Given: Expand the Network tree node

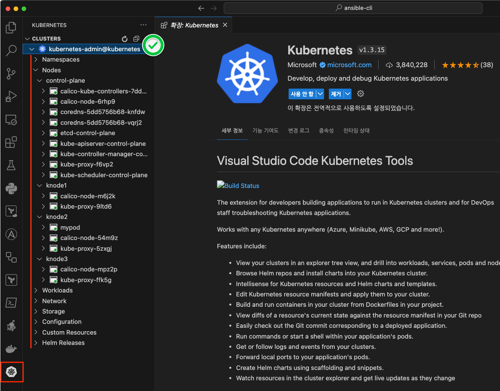Looking at the screenshot, I should point(36,301).
